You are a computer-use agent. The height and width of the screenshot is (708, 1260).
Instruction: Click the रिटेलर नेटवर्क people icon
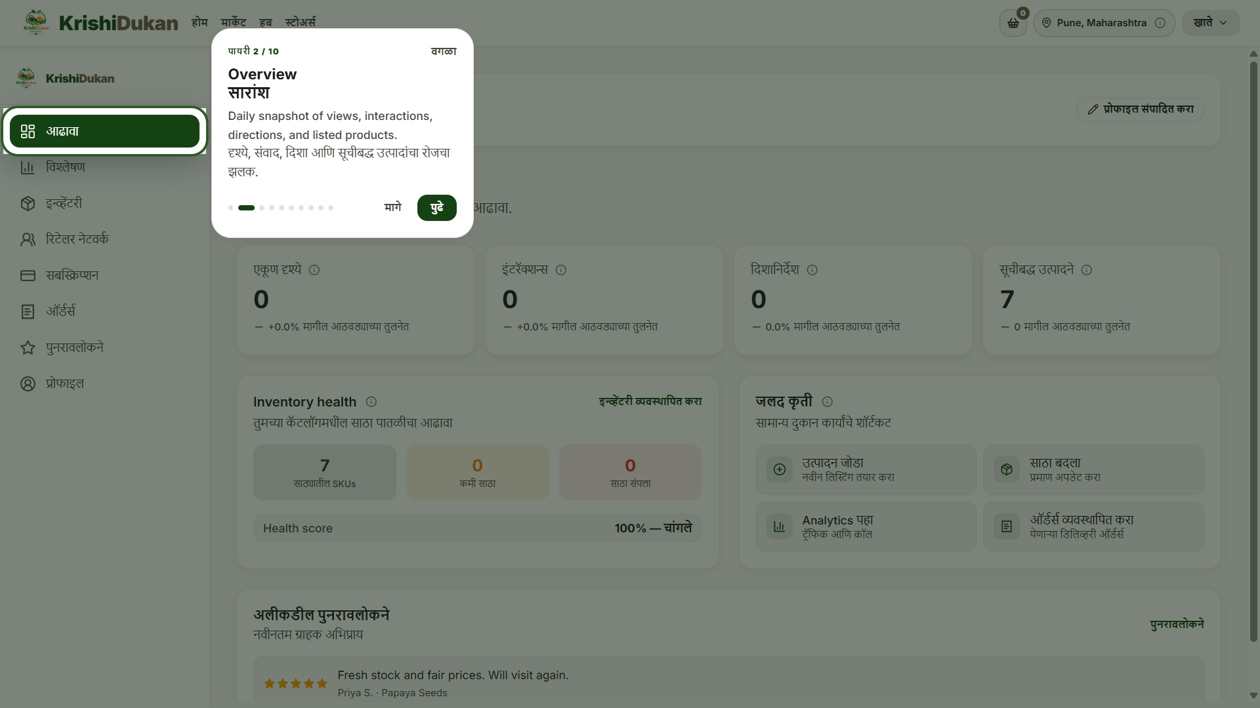pyautogui.click(x=28, y=239)
